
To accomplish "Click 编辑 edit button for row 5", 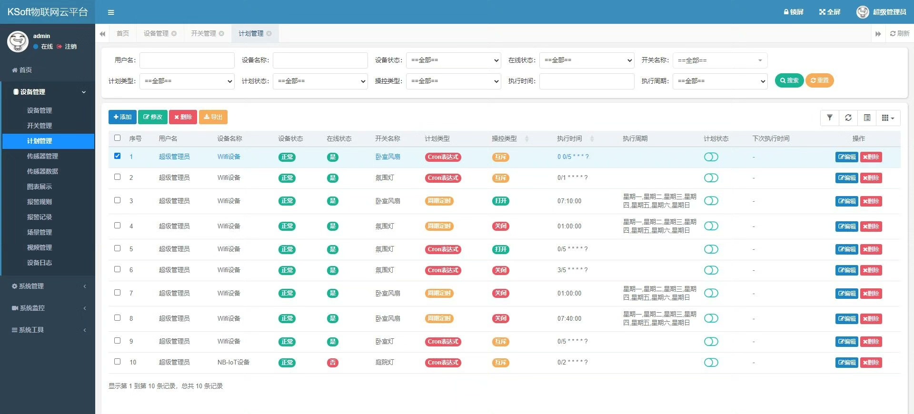I will point(846,249).
